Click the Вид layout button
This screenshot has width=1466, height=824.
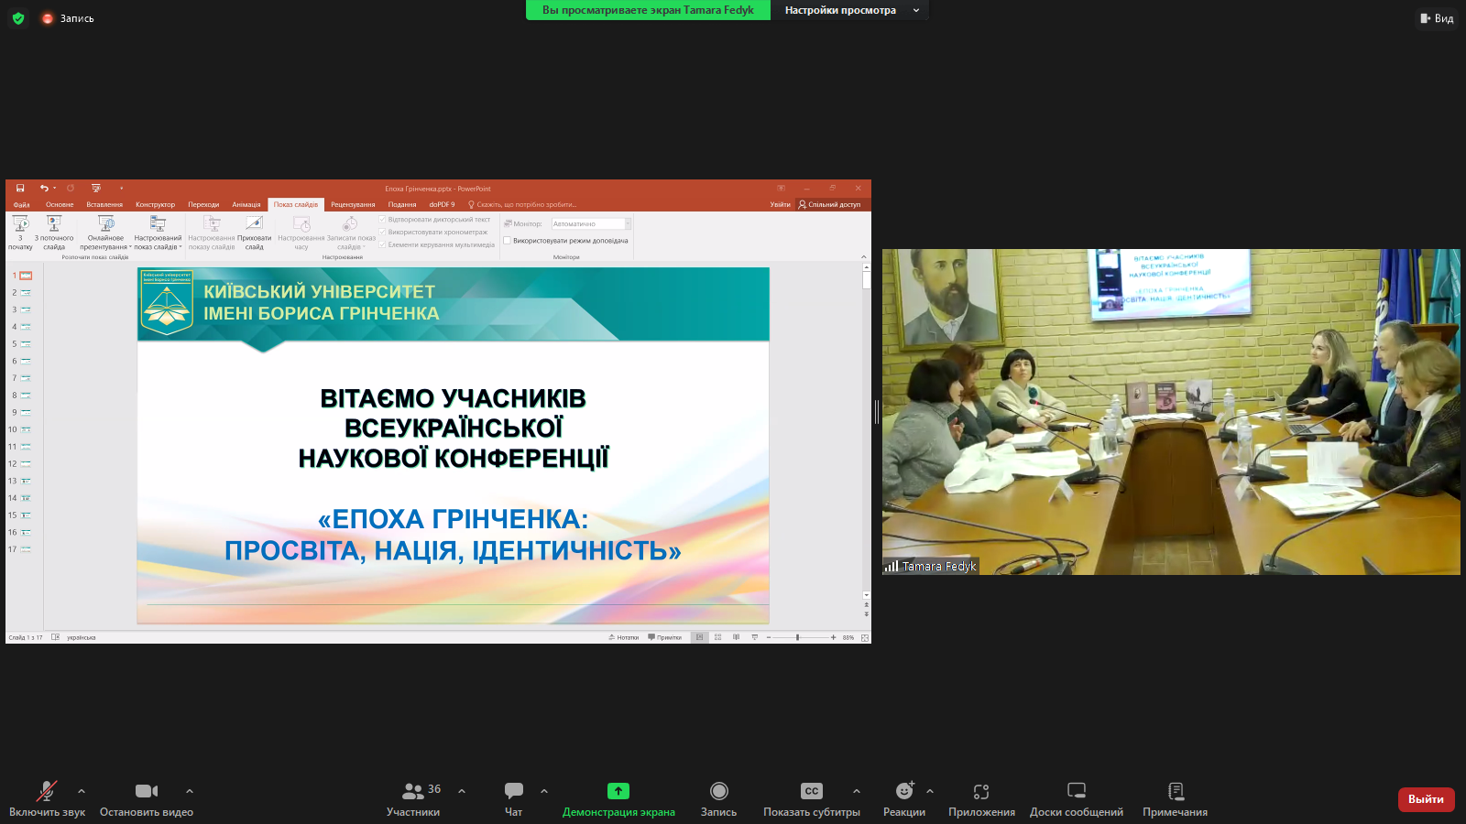[1437, 18]
